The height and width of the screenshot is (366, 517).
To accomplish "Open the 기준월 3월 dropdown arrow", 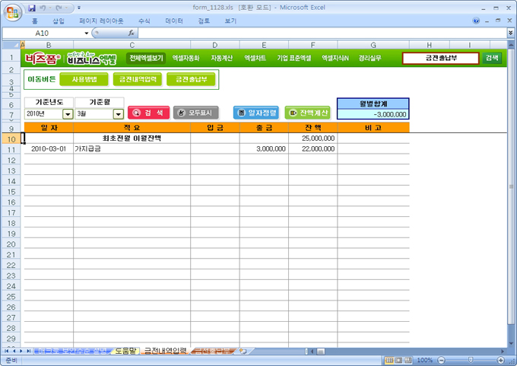I will pos(119,114).
